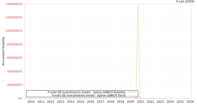
Task: Click the 2011 x-axis label
Action: pyautogui.click(x=41, y=102)
